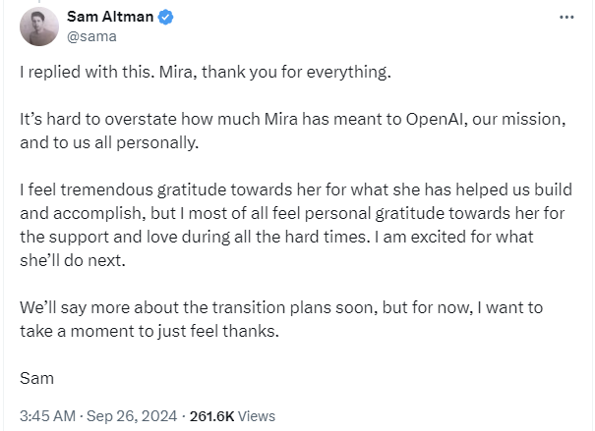Open the @sama handle link

pos(91,36)
